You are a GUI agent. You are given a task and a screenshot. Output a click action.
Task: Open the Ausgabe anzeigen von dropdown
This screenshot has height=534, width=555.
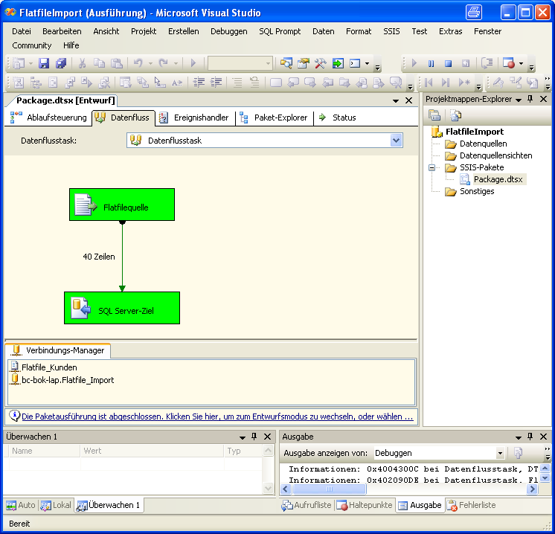500,453
